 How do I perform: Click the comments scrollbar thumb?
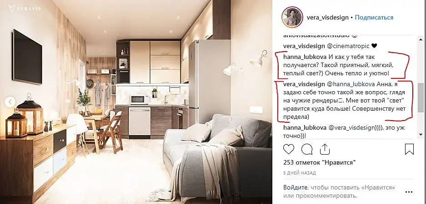click(421, 97)
